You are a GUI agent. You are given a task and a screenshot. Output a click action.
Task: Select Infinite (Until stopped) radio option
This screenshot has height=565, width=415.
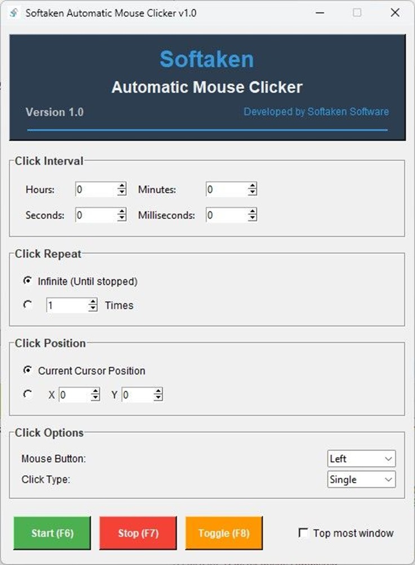(28, 281)
